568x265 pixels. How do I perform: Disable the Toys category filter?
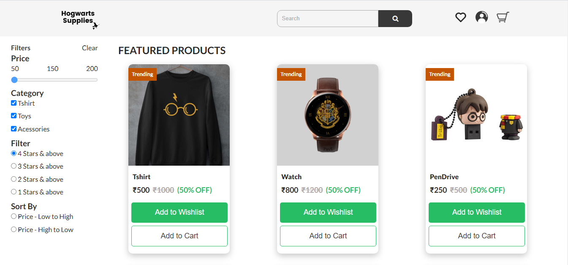14,115
